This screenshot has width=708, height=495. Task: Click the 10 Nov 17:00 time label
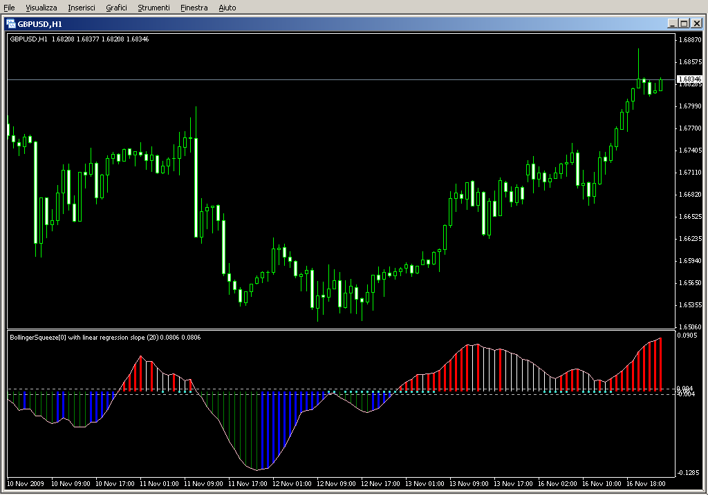(115, 484)
